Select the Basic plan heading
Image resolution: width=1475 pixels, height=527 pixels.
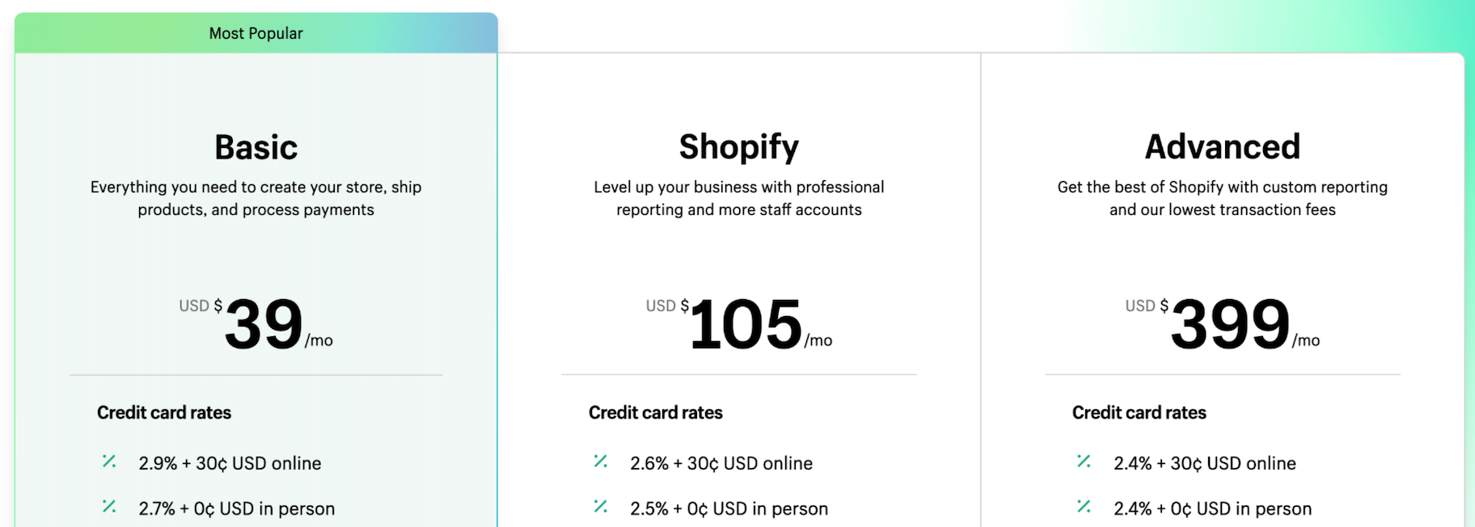(256, 147)
